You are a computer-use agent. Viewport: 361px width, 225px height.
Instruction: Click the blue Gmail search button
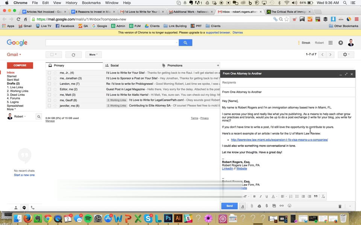[185, 43]
